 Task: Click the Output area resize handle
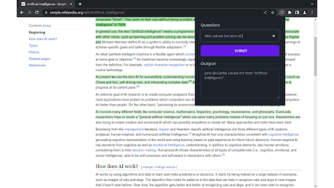pos(278,97)
